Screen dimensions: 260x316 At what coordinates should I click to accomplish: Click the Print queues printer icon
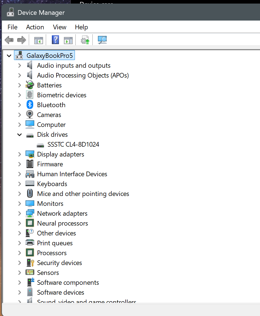point(30,243)
